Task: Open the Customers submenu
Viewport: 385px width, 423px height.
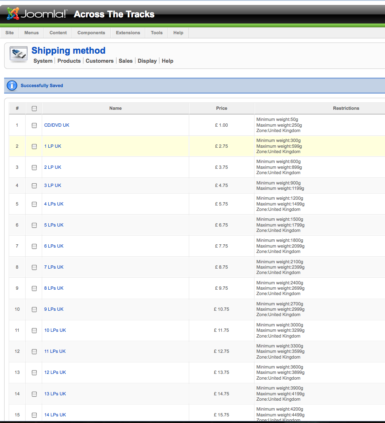Action: click(100, 61)
